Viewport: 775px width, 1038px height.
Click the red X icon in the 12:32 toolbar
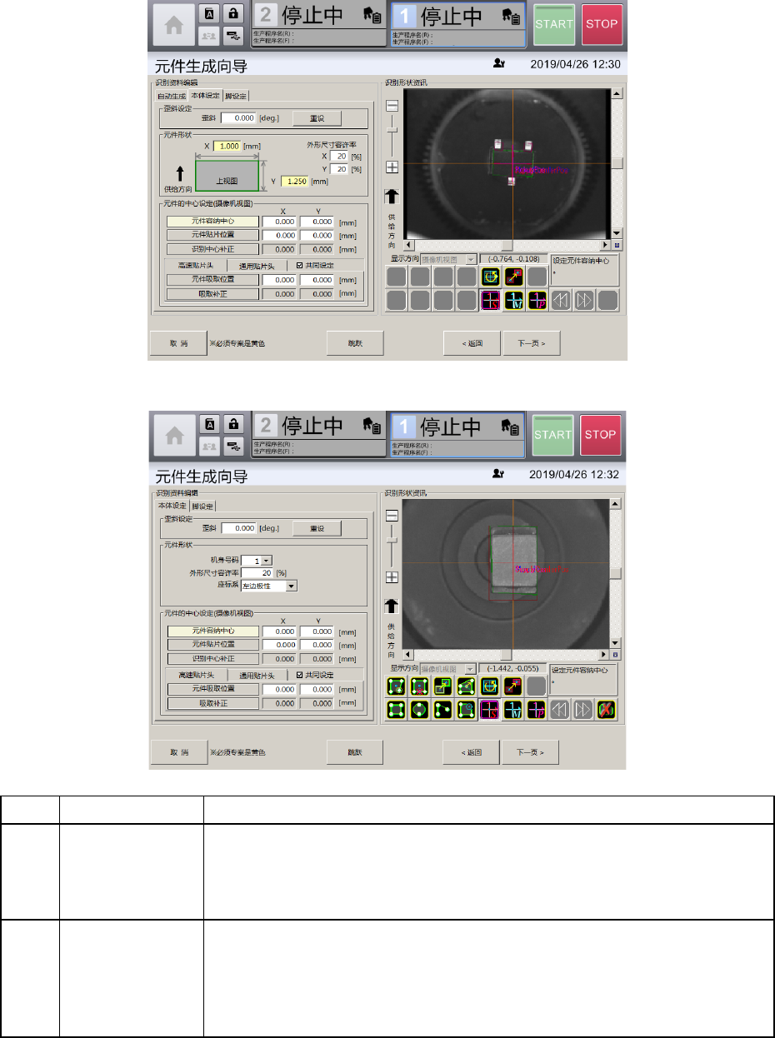pos(608,710)
